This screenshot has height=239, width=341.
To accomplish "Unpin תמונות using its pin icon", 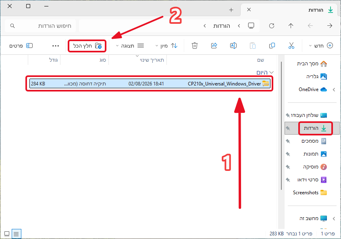I will pos(288,154).
